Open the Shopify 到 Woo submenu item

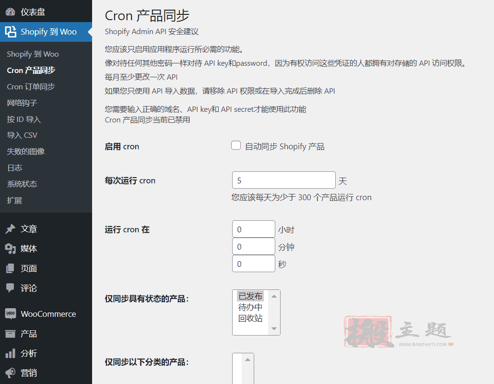(33, 54)
